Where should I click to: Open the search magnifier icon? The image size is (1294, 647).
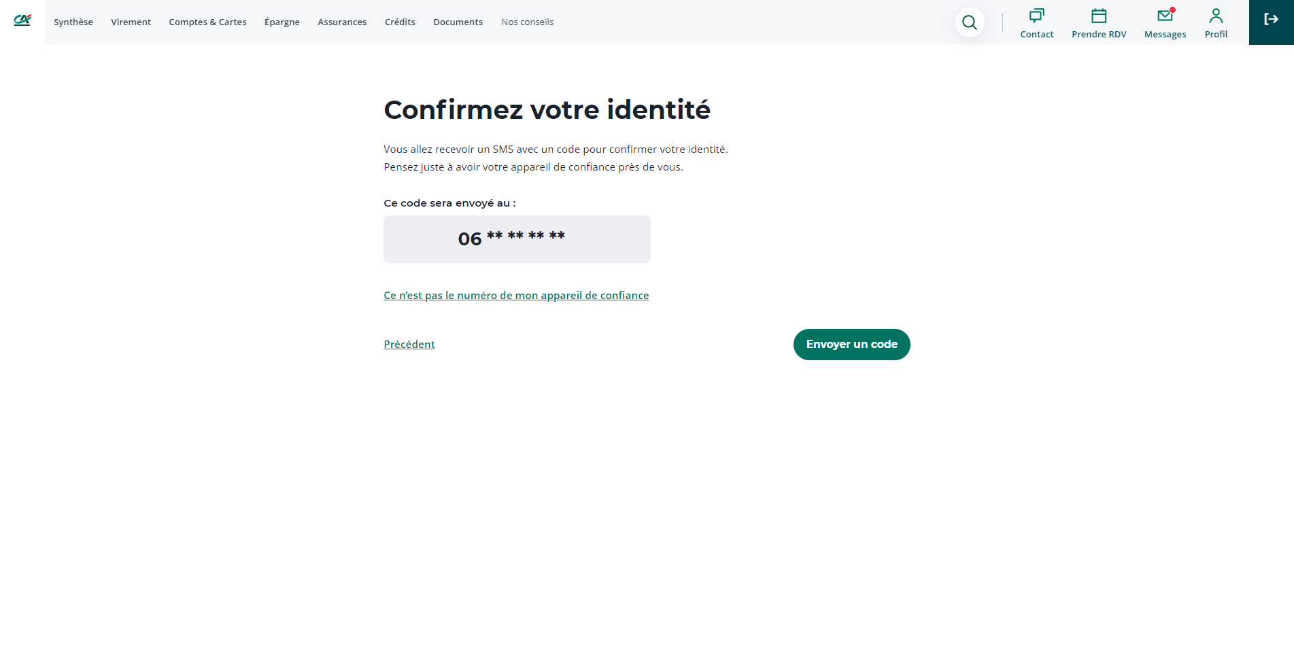tap(970, 22)
